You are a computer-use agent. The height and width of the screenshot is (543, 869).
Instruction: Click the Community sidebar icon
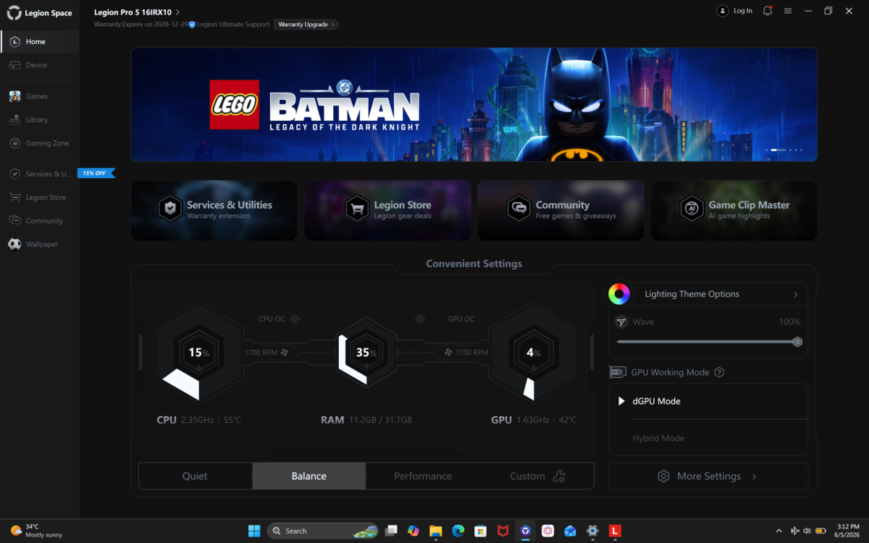(x=14, y=221)
